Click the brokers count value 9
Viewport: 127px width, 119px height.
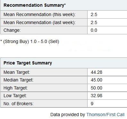point(92,104)
